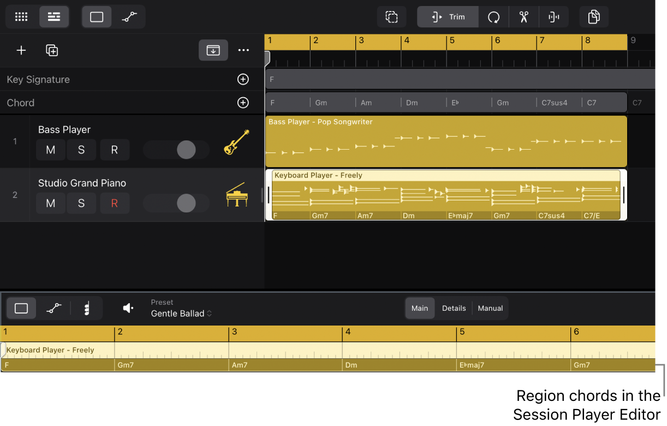Click the cycle loop icon in toolbar
Screen dimensions: 667x426
(x=493, y=16)
